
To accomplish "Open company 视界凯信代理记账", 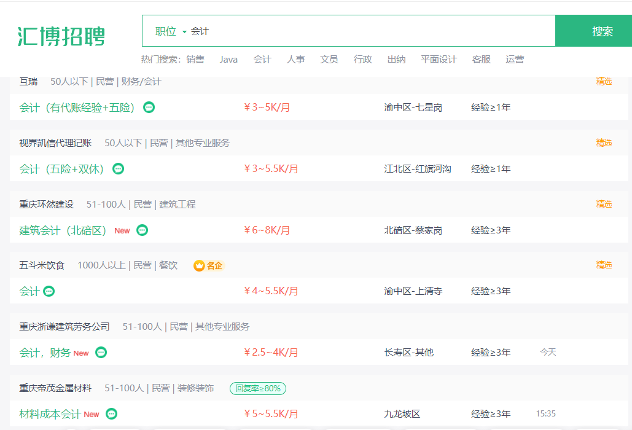I will coord(56,143).
